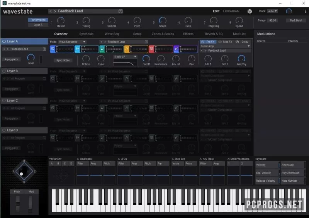Click the Master performance knob

click(x=61, y=20)
